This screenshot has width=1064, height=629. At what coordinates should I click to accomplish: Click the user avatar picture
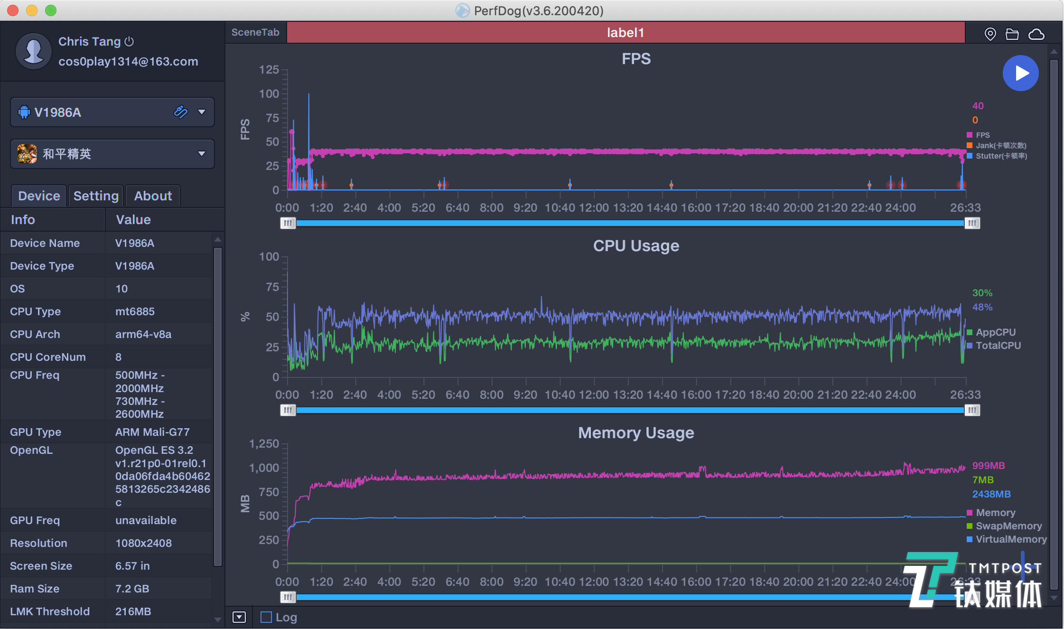(x=33, y=51)
